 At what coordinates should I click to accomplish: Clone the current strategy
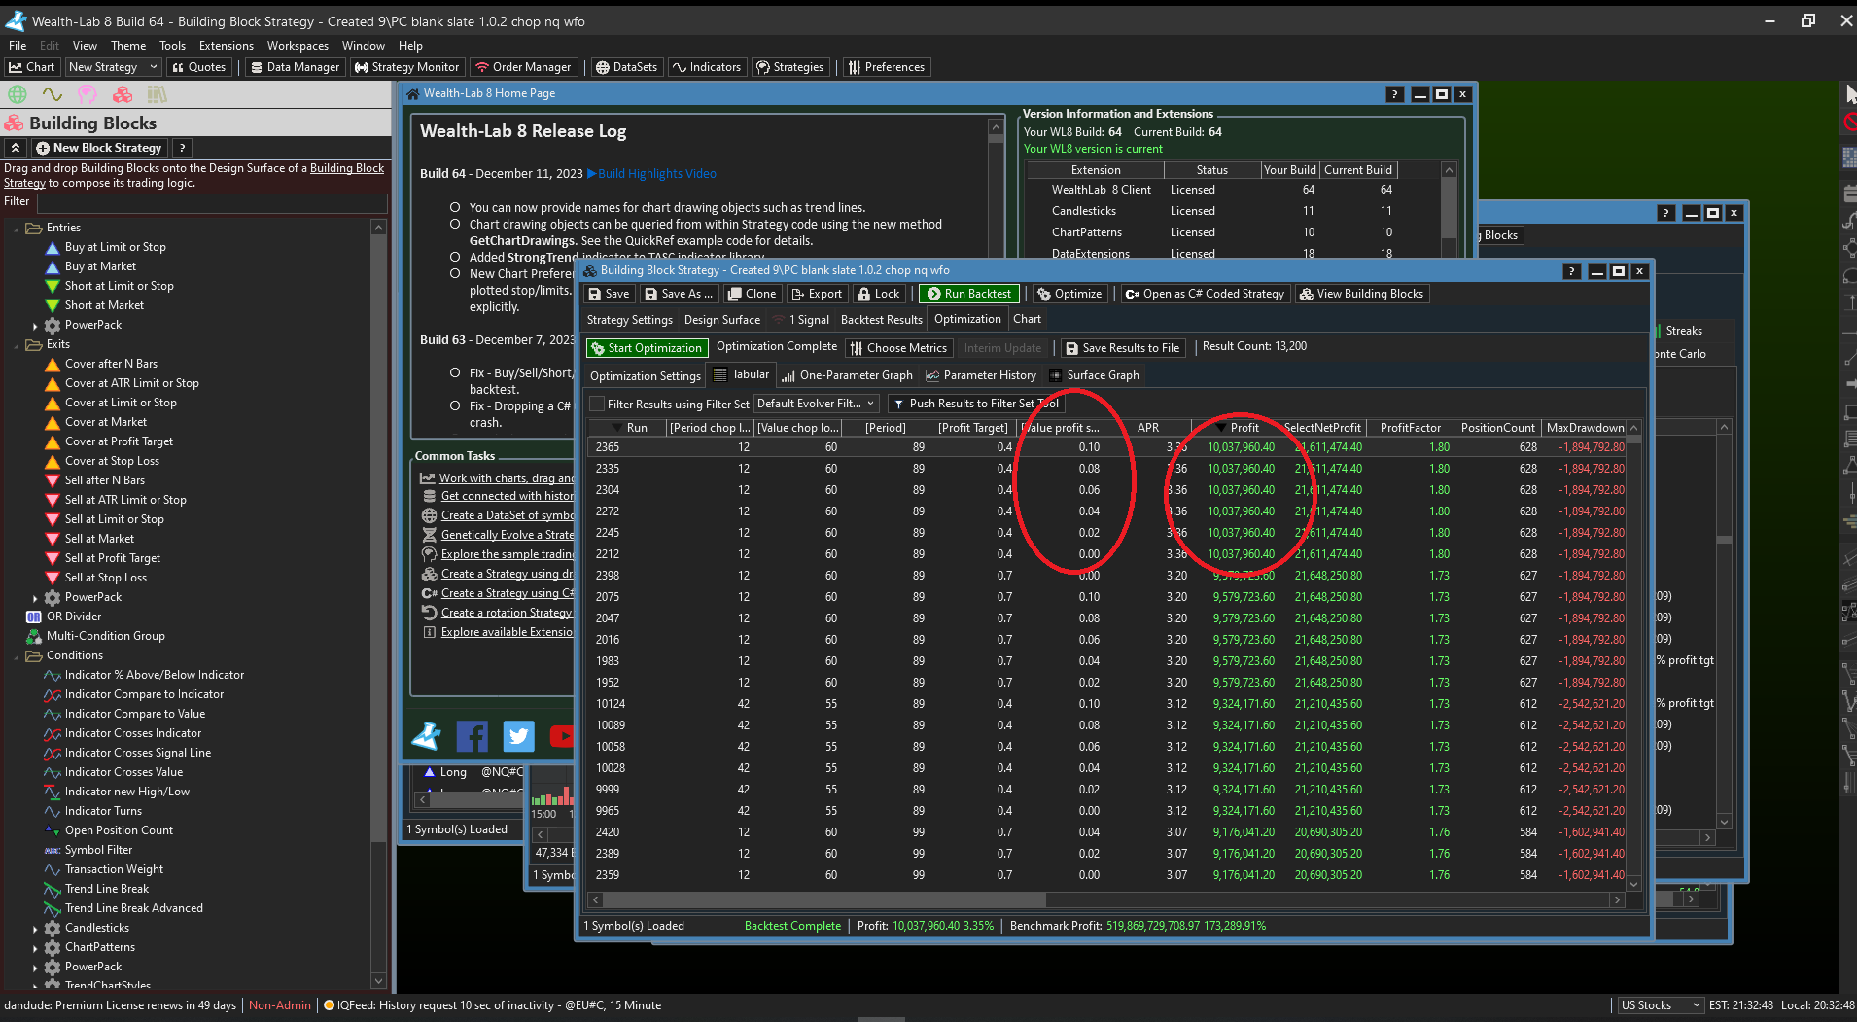pyautogui.click(x=752, y=294)
